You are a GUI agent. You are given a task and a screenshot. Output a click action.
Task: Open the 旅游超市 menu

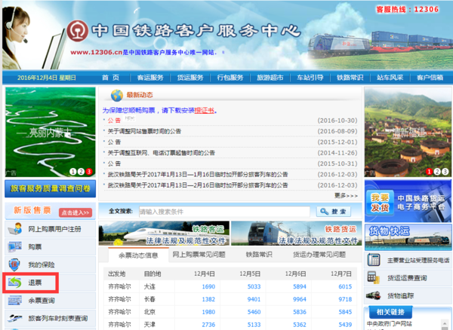(270, 78)
